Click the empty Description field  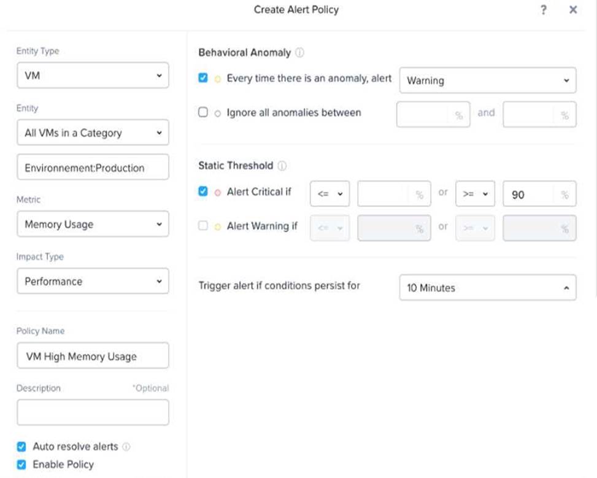click(93, 412)
